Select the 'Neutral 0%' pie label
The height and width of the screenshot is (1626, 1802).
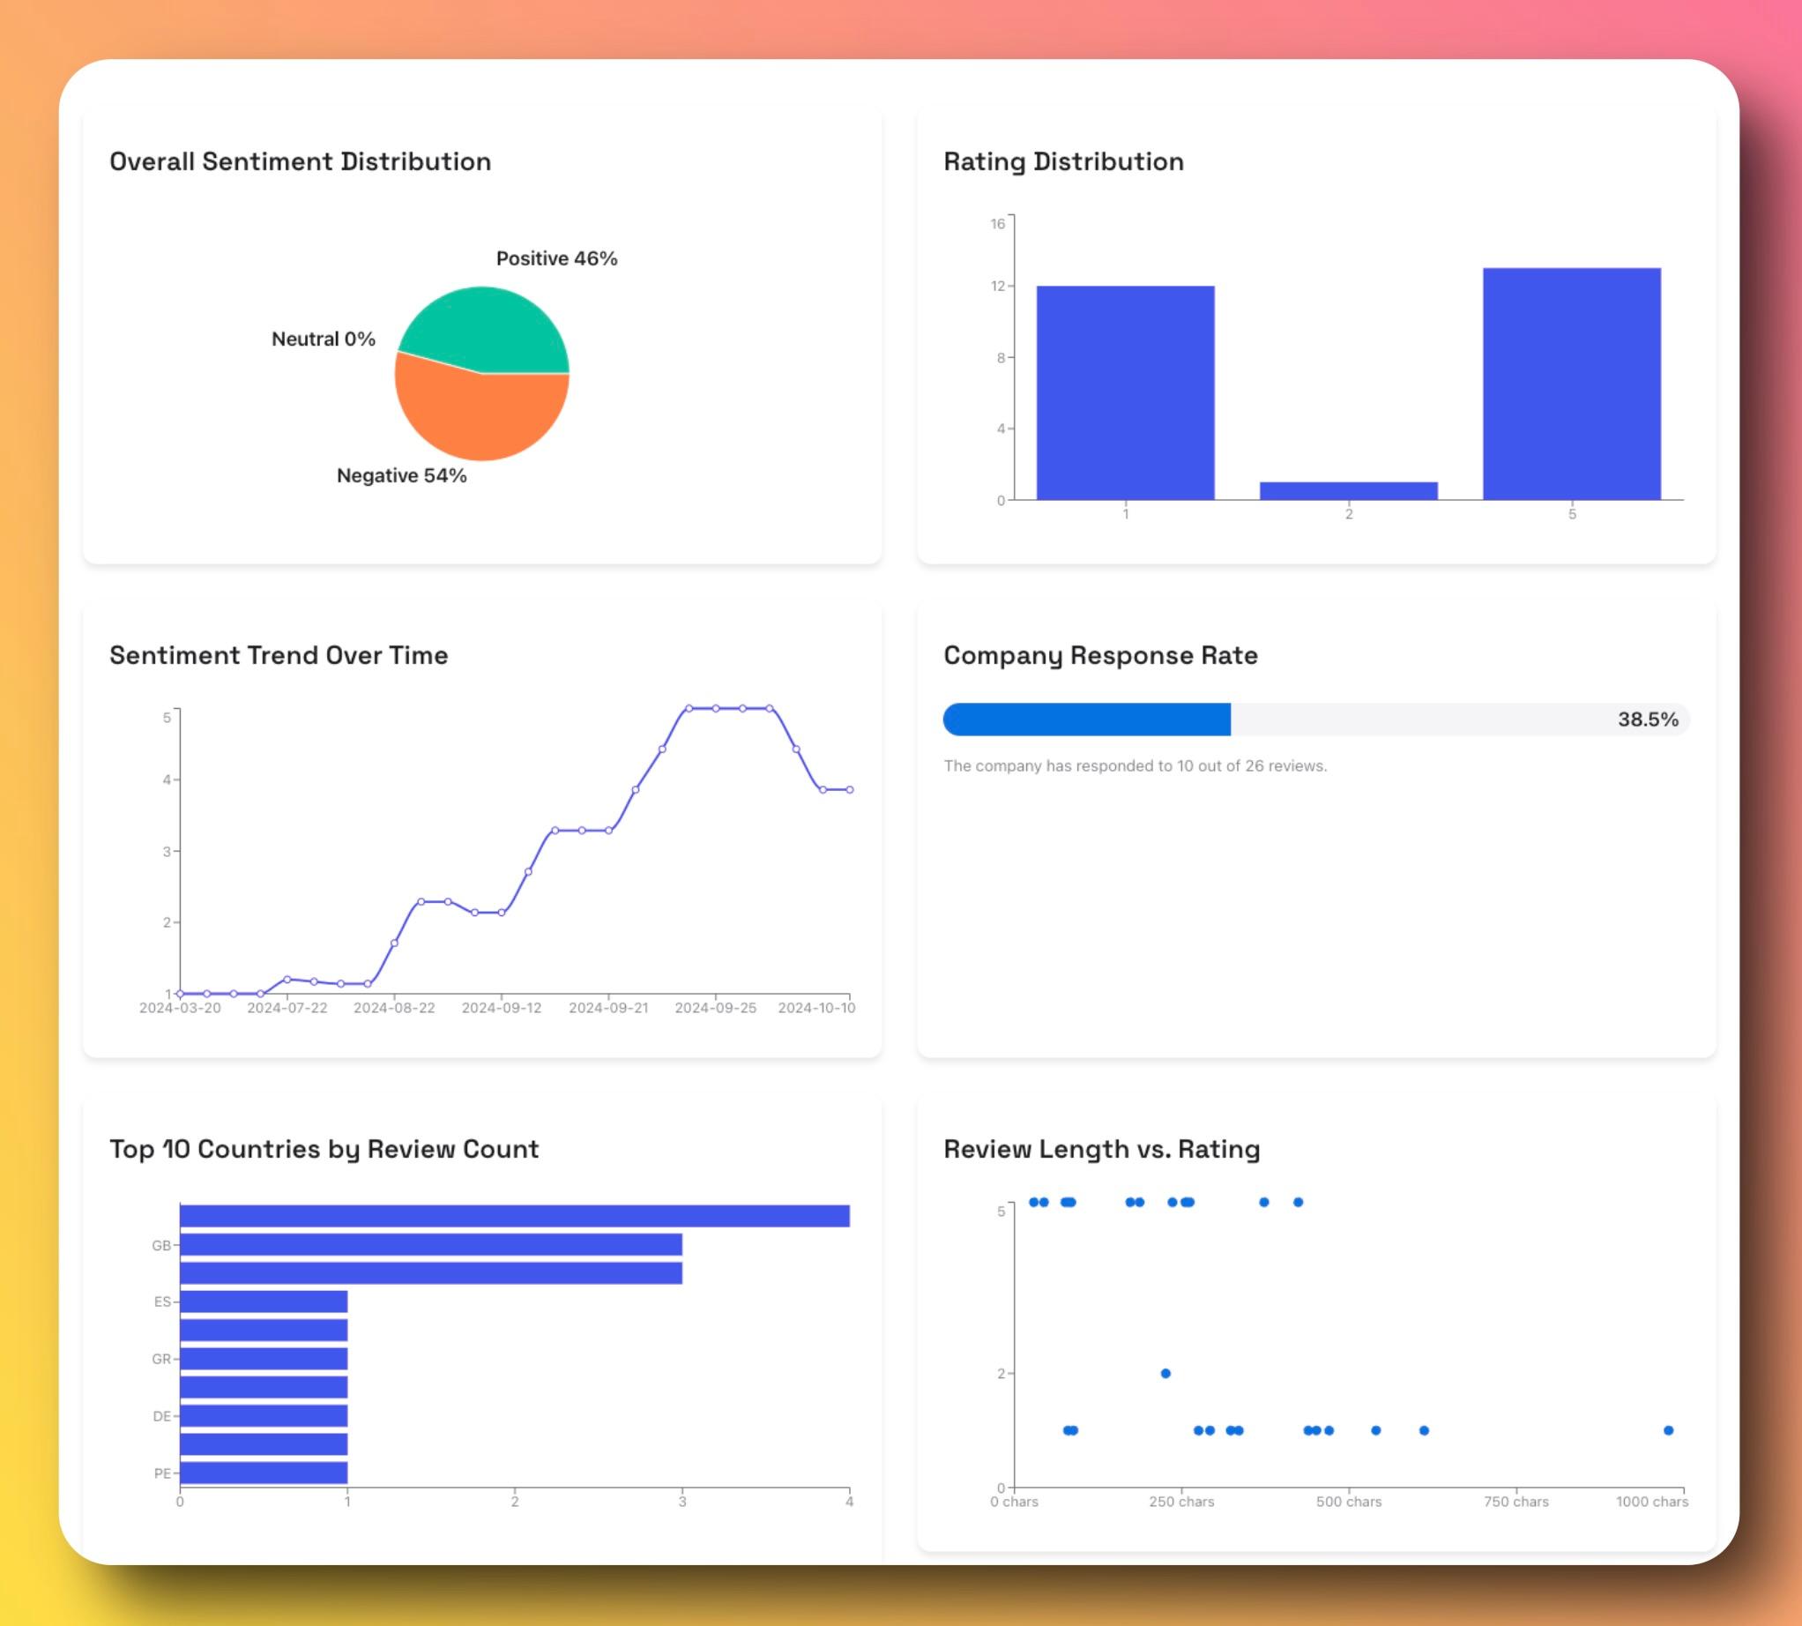pos(324,339)
